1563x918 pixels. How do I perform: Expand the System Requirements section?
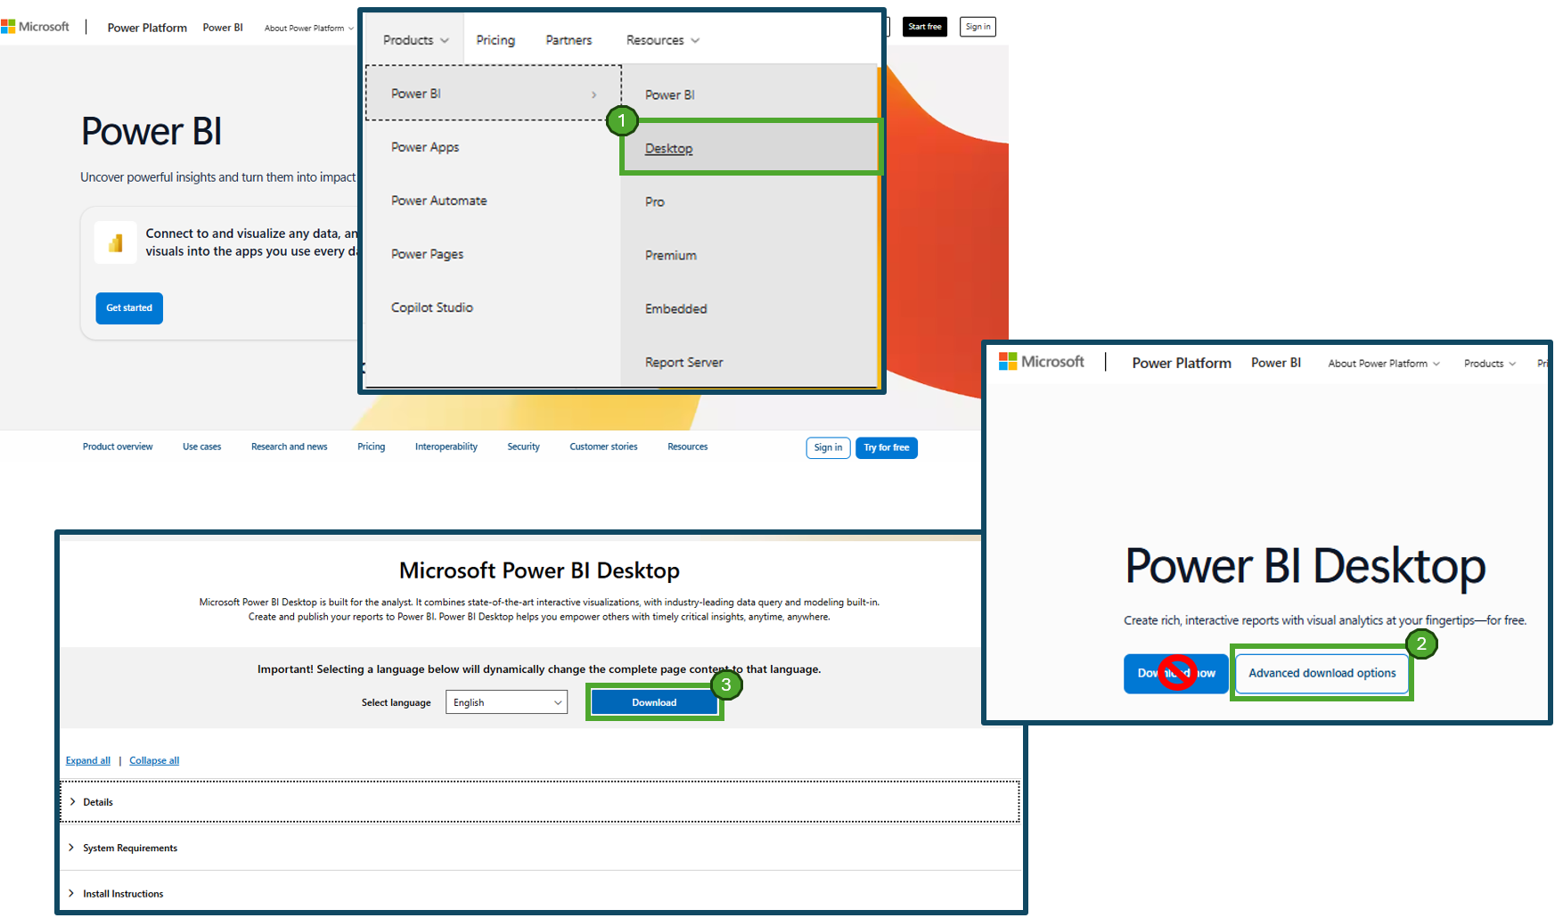point(539,848)
